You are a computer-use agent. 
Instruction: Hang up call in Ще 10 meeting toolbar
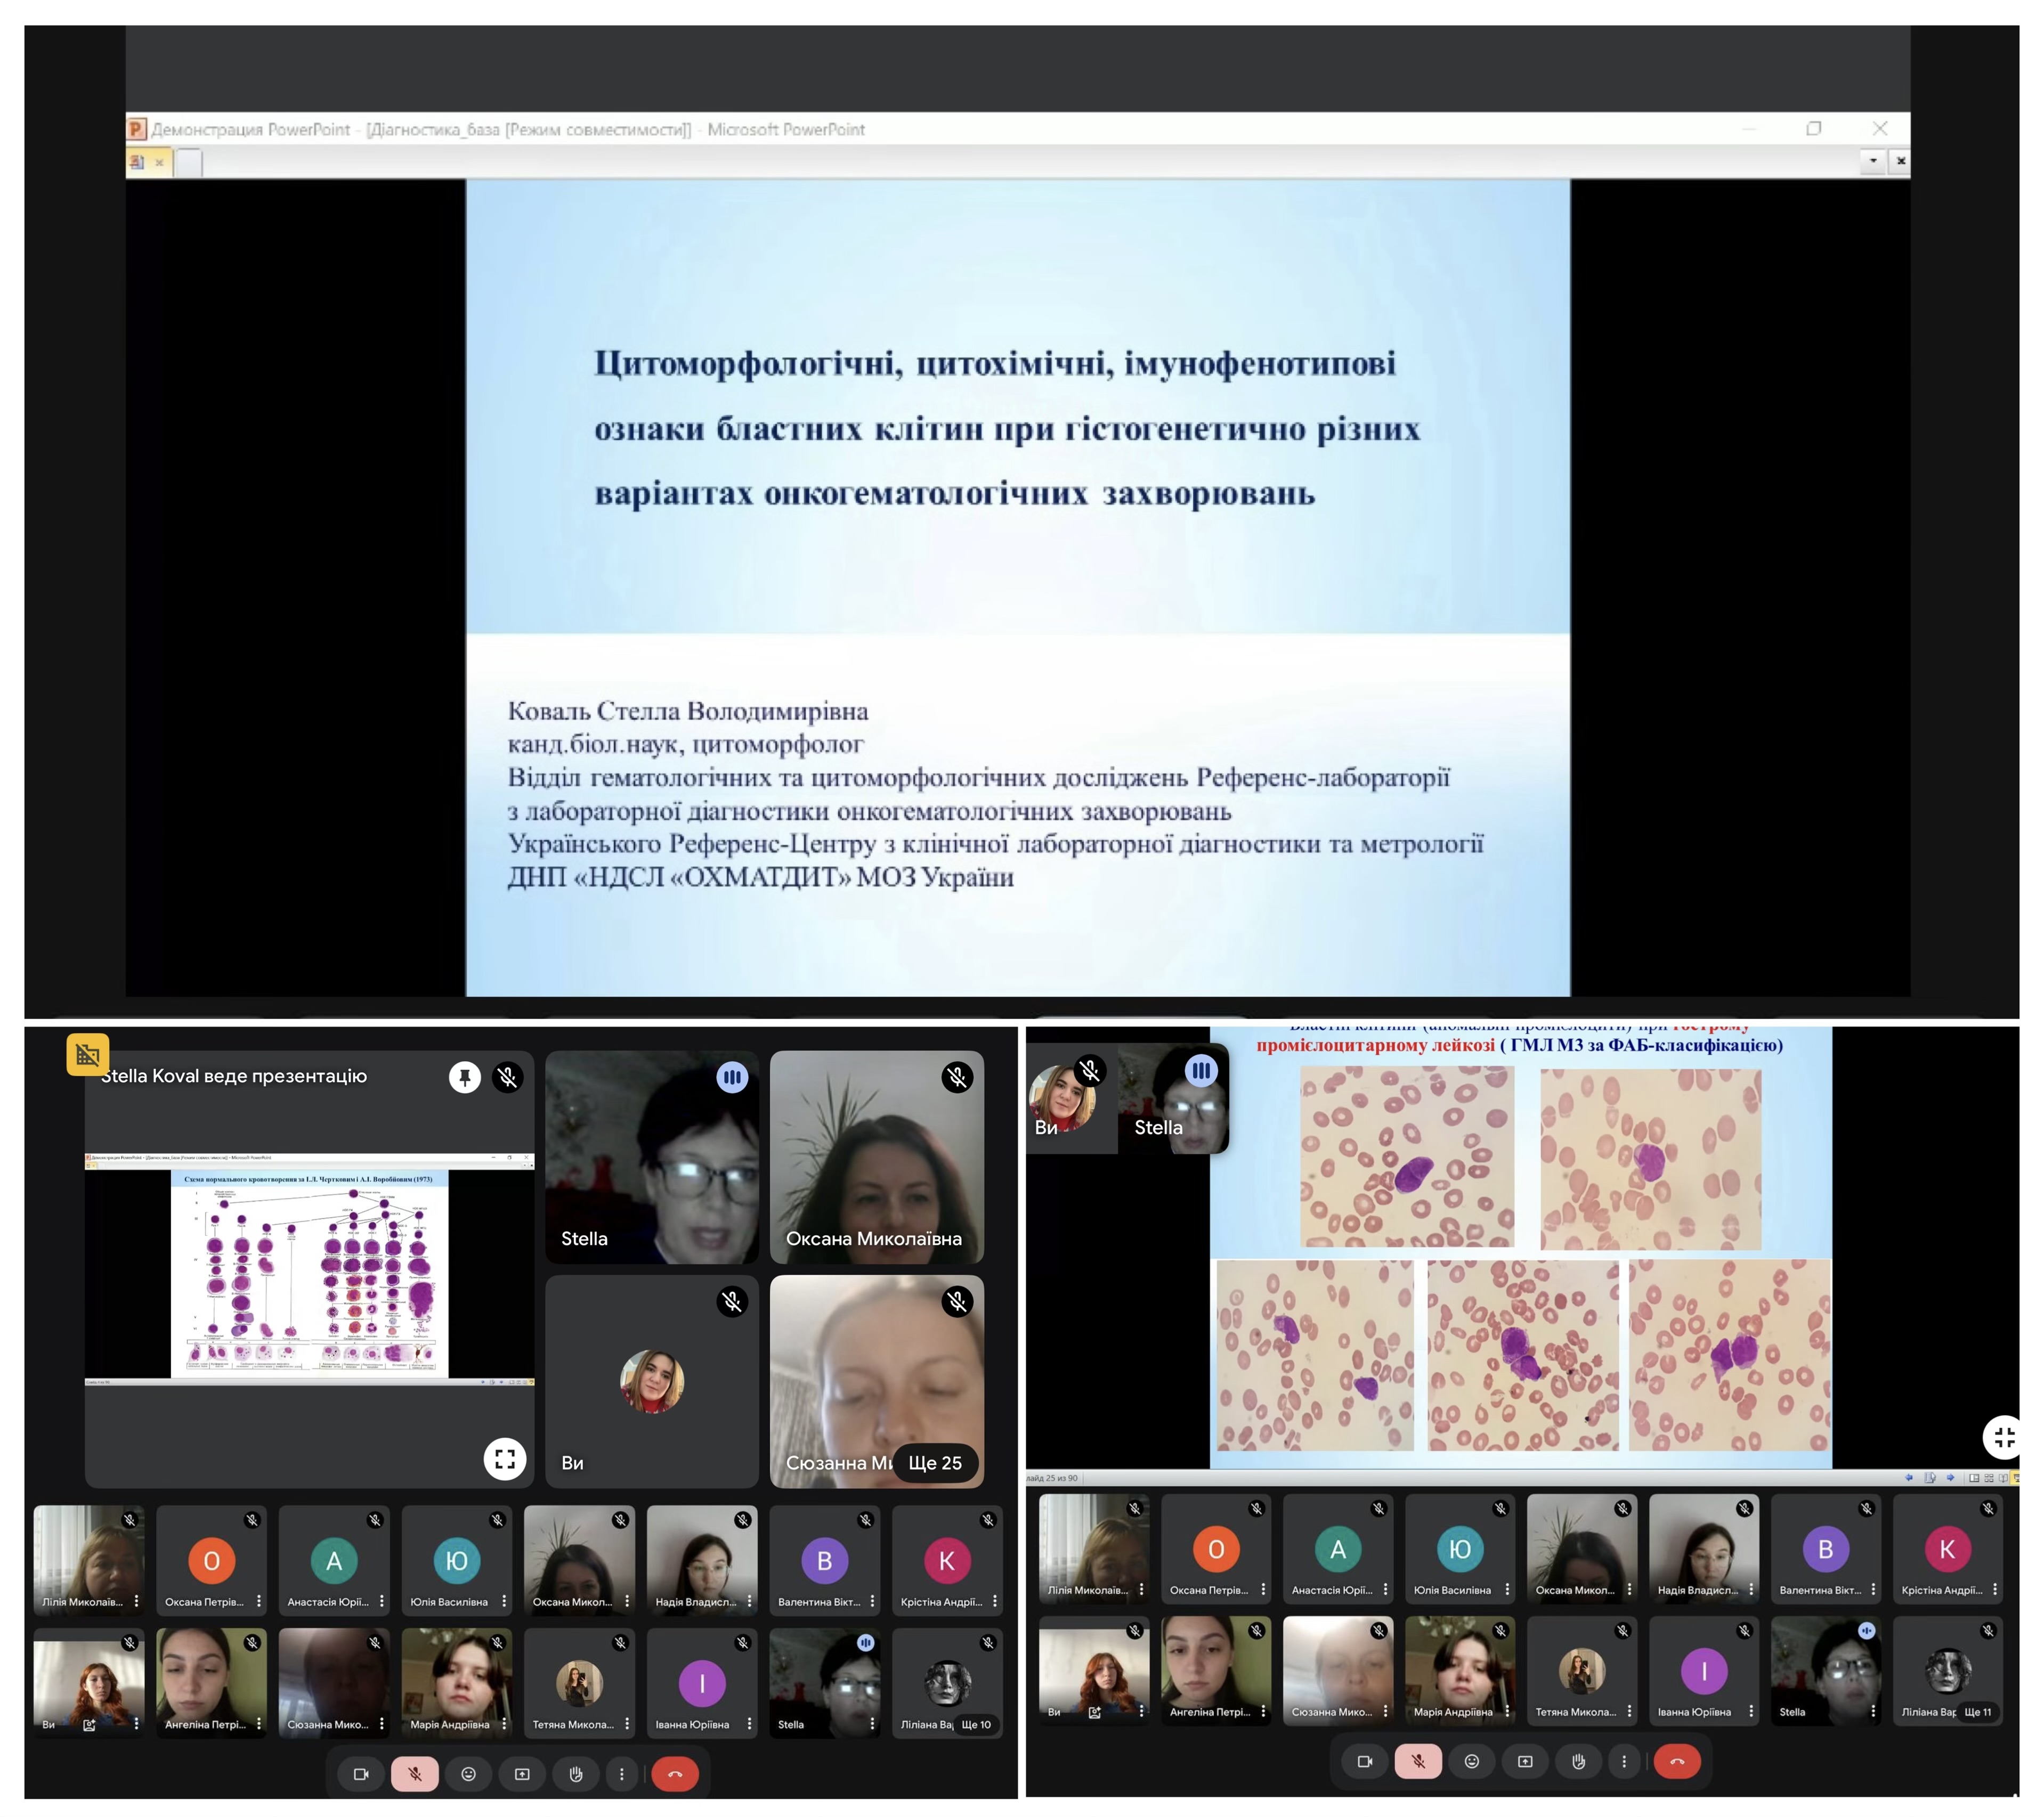pos(675,1774)
